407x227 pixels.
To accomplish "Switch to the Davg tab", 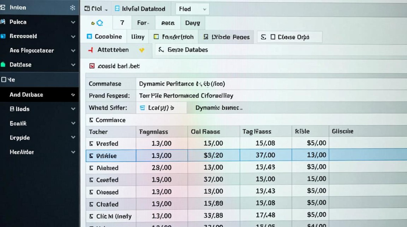I will [193, 22].
